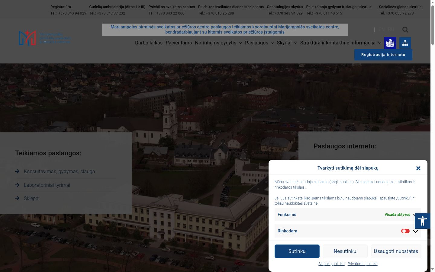Image resolution: width=435 pixels, height=272 pixels.
Task: Switch language to EN
Action: click(382, 30)
